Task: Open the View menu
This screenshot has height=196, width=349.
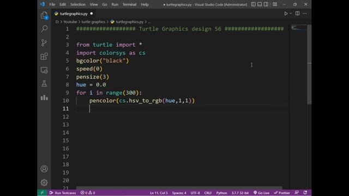Action: point(94,4)
